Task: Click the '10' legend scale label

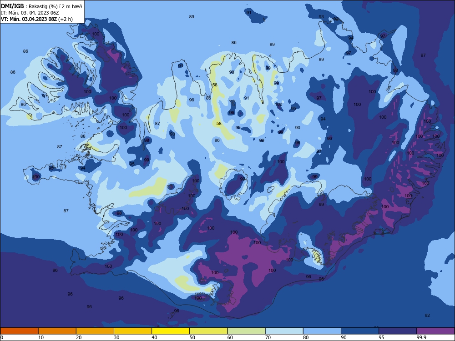Action: [41, 337]
